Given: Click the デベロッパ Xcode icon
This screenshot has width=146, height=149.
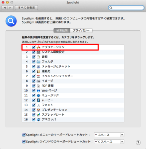Looking at the screenshot, I should tap(38, 120).
